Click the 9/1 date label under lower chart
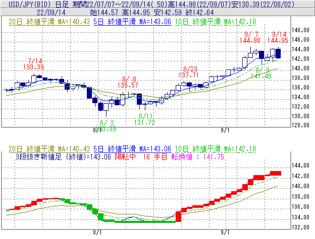Screen dimensions: 315x239 pyautogui.click(x=225, y=232)
